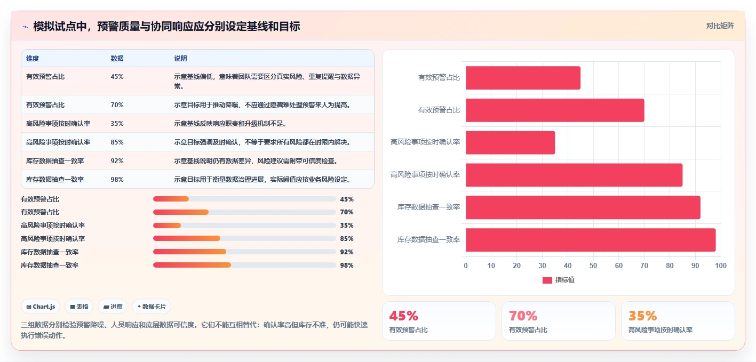Click the longest chart bar, ending at 98
756x362 pixels.
point(591,240)
